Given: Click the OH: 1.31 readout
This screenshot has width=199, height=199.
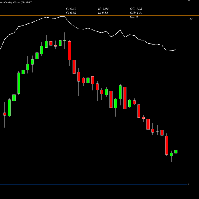Looking at the screenshot, I should click(136, 13).
